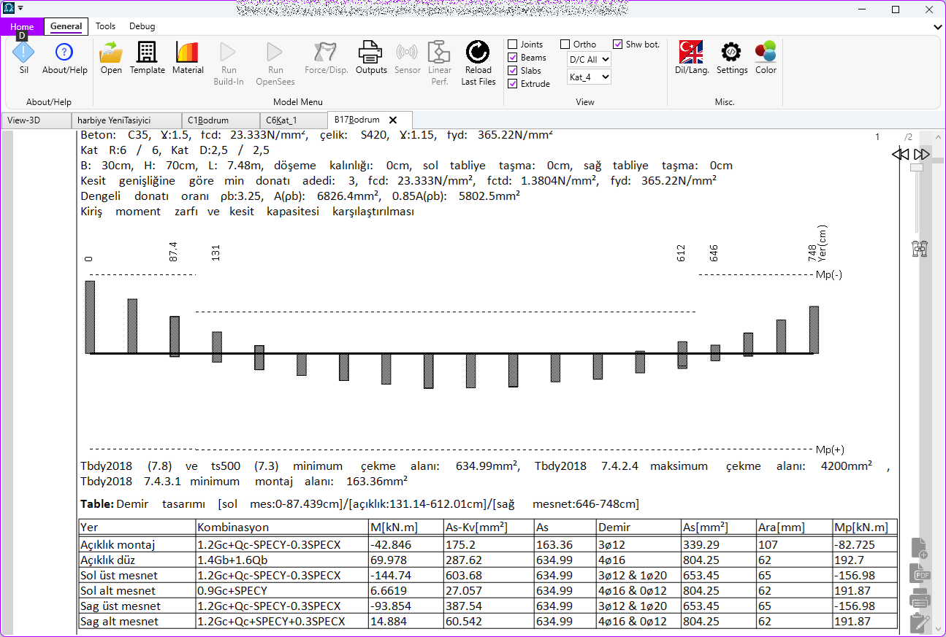946x637 pixels.
Task: Click the 'Sag üst mesnet' row label
Action: click(121, 606)
